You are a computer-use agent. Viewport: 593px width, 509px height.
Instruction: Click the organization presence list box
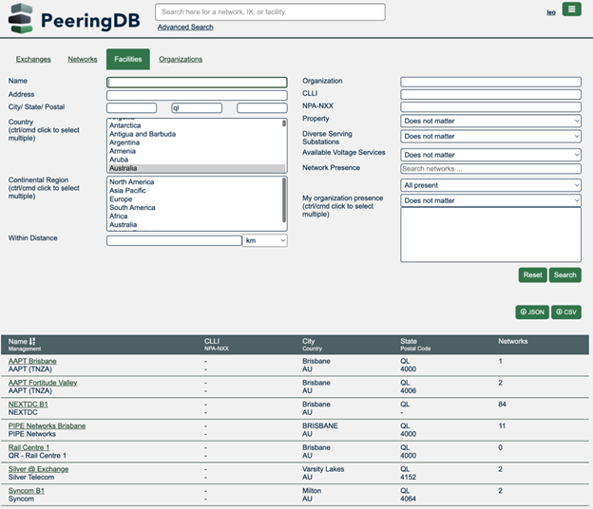pos(490,235)
